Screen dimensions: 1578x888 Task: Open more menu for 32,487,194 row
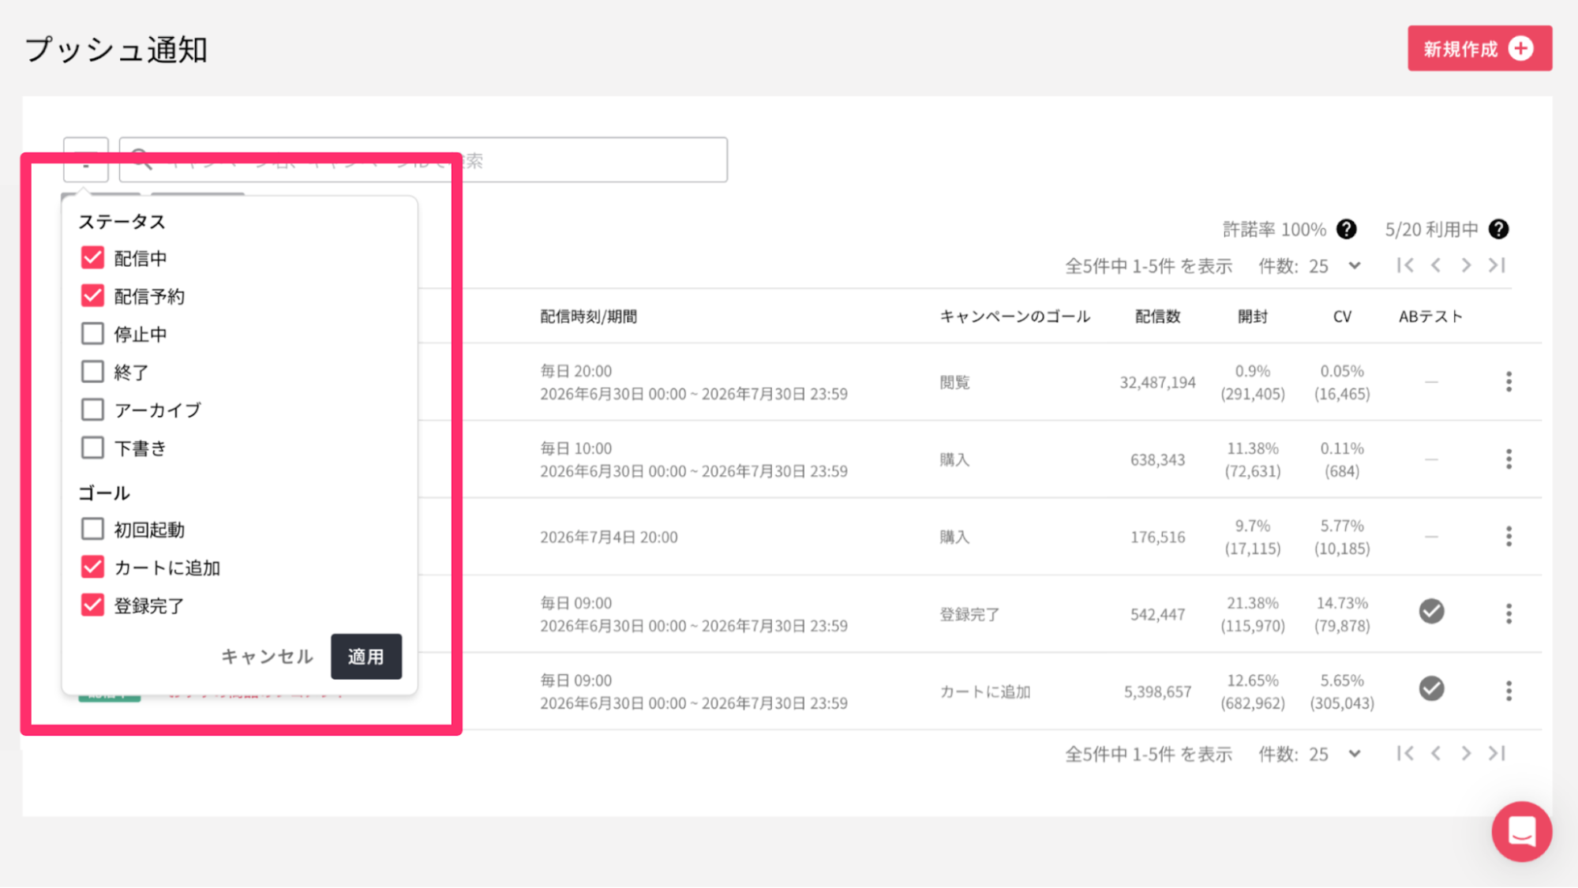[x=1509, y=382]
